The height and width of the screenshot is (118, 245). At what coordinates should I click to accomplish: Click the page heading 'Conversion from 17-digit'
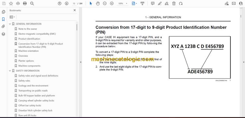(x=161, y=30)
